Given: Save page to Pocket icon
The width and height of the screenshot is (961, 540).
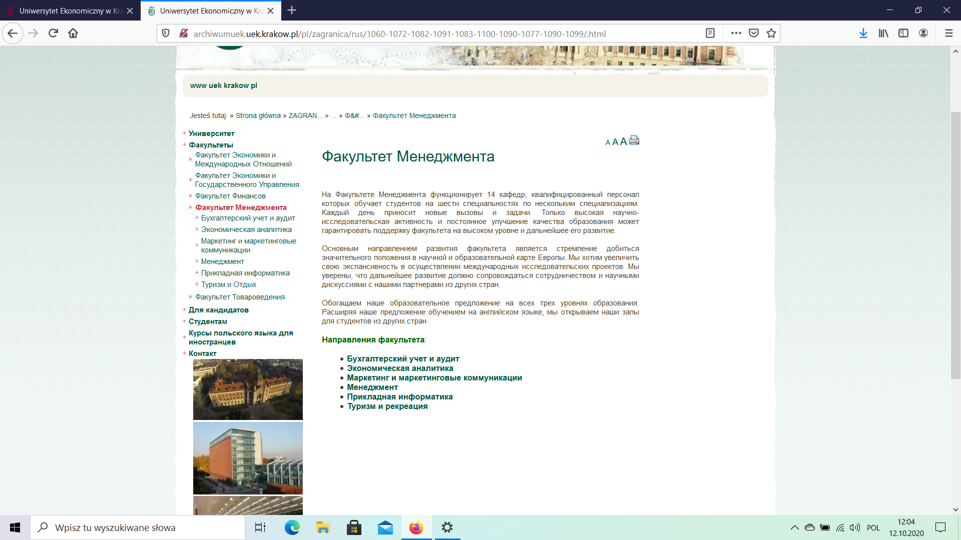Looking at the screenshot, I should coord(753,33).
